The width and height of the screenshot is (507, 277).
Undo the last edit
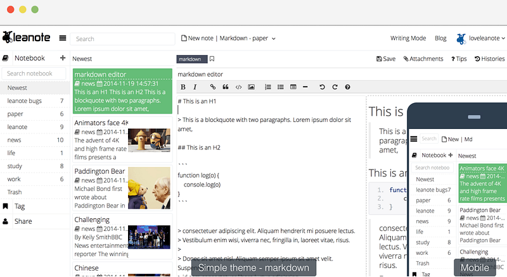(x=322, y=87)
